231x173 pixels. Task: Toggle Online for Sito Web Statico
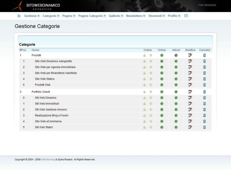(162, 79)
